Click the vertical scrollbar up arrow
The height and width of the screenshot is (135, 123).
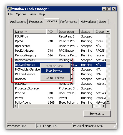(x=108, y=32)
